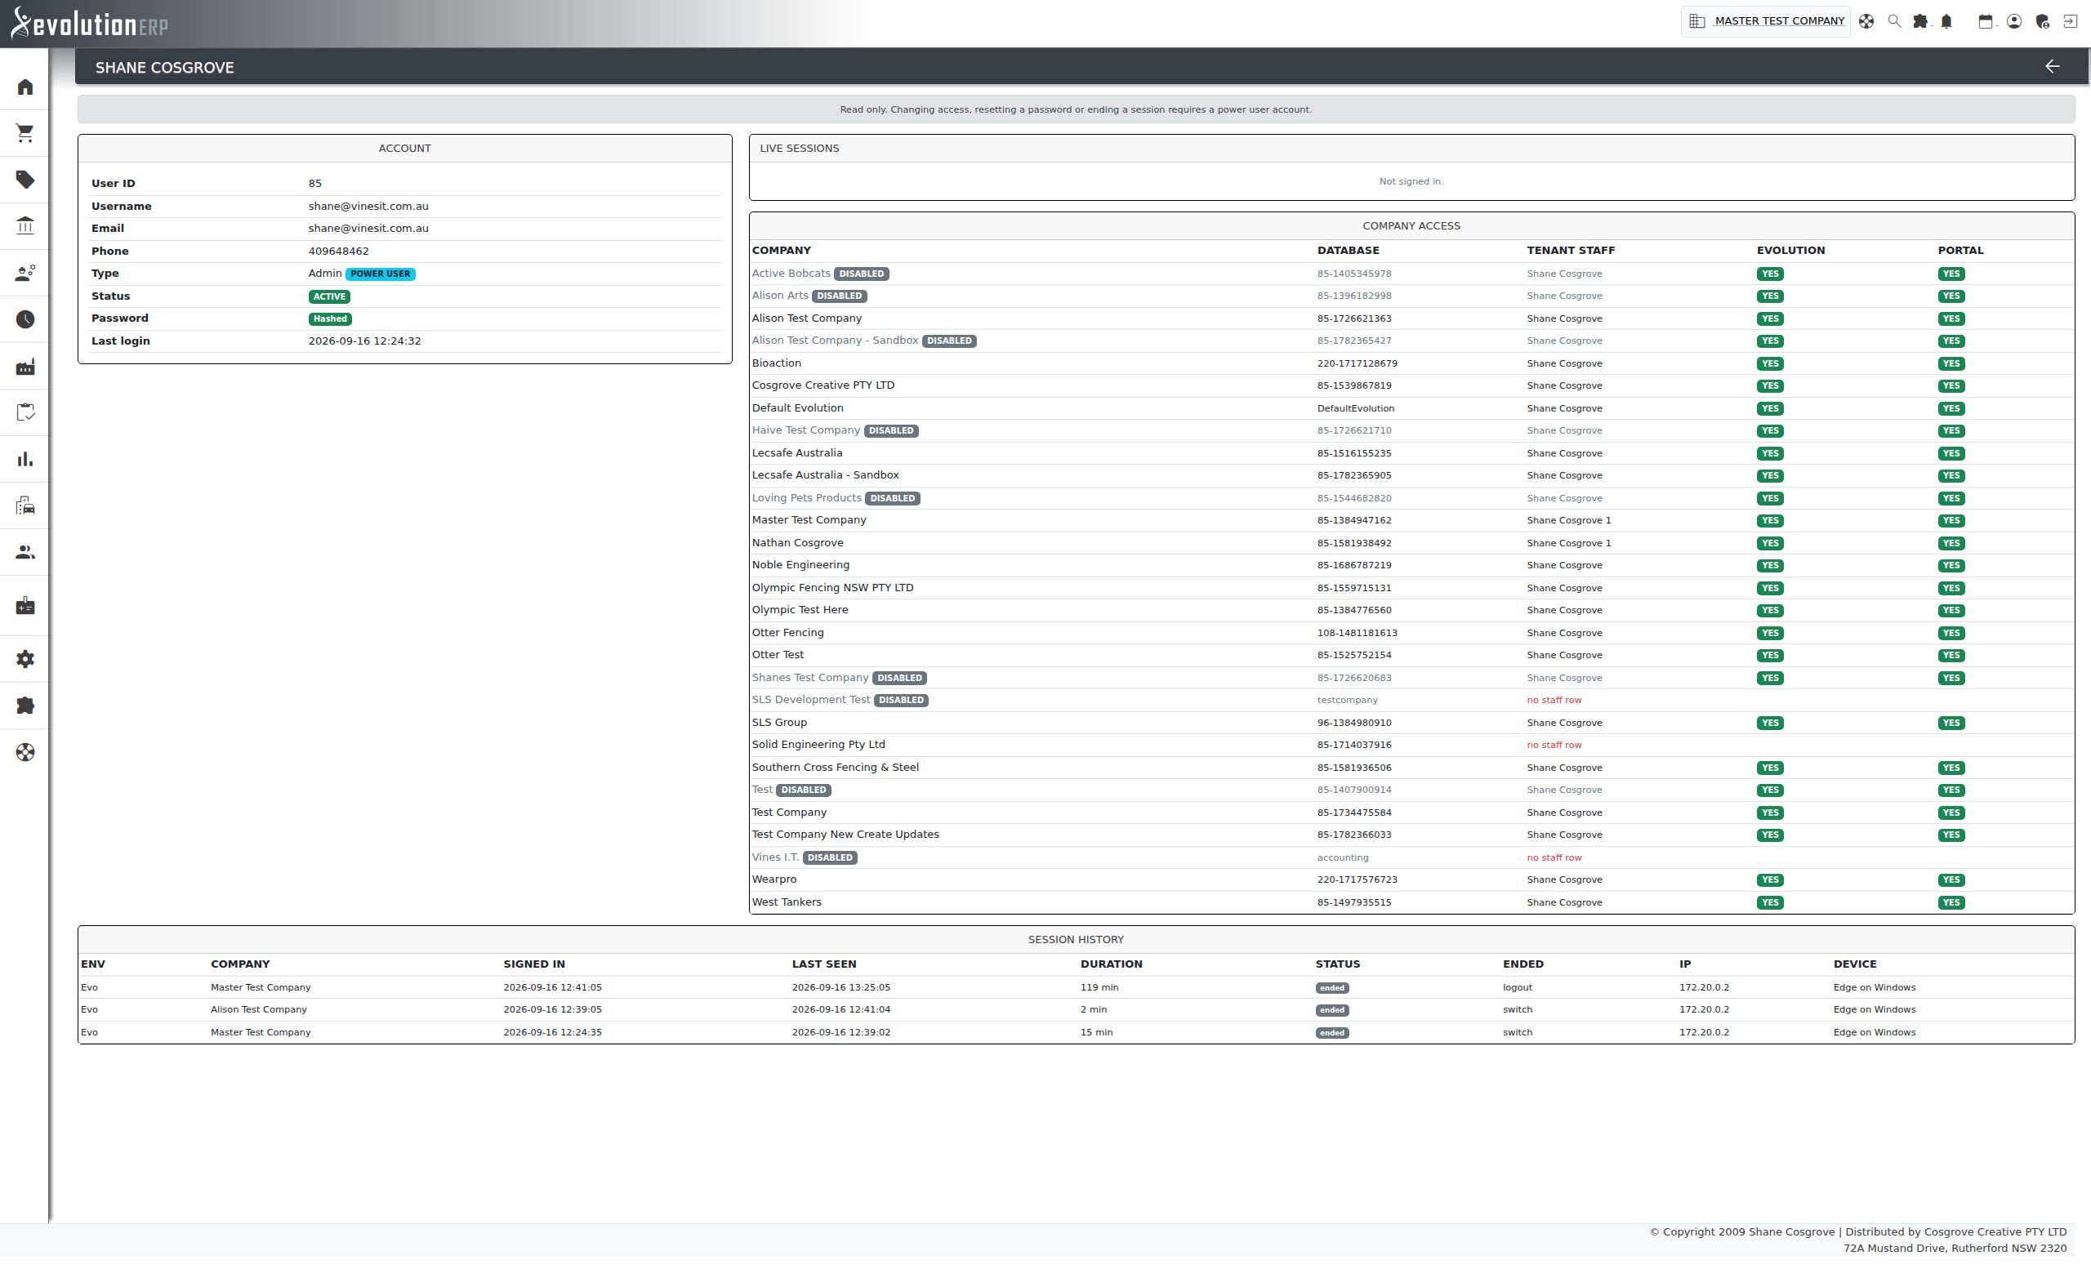The width and height of the screenshot is (2091, 1269).
Task: Open the notifications bell
Action: 1946,21
